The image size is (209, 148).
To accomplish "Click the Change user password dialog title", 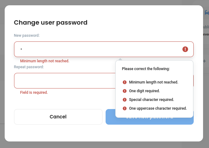I will (x=51, y=22).
